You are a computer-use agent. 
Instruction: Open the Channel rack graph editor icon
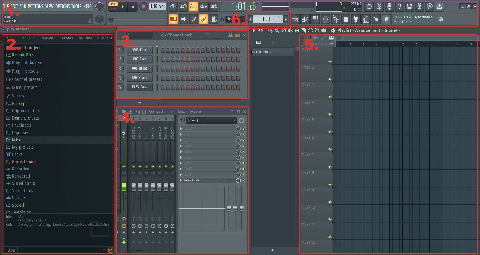pos(230,35)
